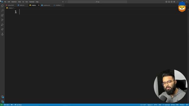Click the vertical scrollbar of the editor
189x106 pixels.
pyautogui.click(x=188, y=56)
